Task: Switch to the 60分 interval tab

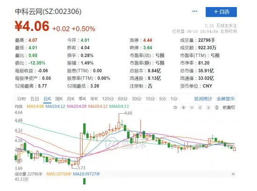Action: click(122, 99)
